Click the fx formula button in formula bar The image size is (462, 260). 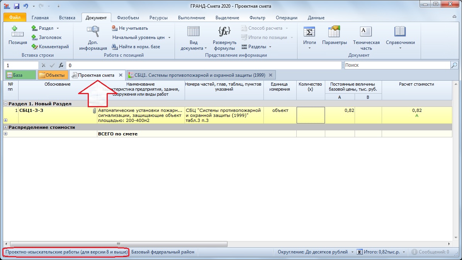pyautogui.click(x=61, y=65)
